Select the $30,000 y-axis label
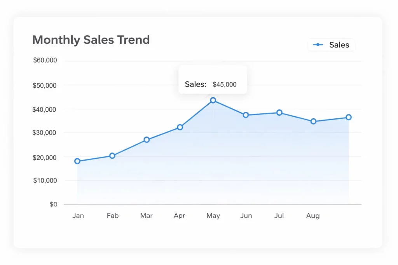The image size is (398, 265). [45, 133]
